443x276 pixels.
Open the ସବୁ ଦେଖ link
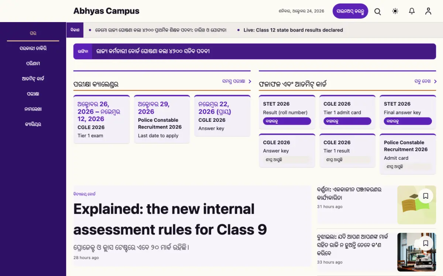coord(425,81)
